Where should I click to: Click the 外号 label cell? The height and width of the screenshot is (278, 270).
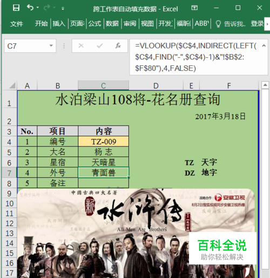pyautogui.click(x=57, y=173)
